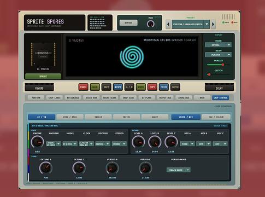Switch to the Video RAM tab
The image size is (265, 197).
(x=91, y=98)
